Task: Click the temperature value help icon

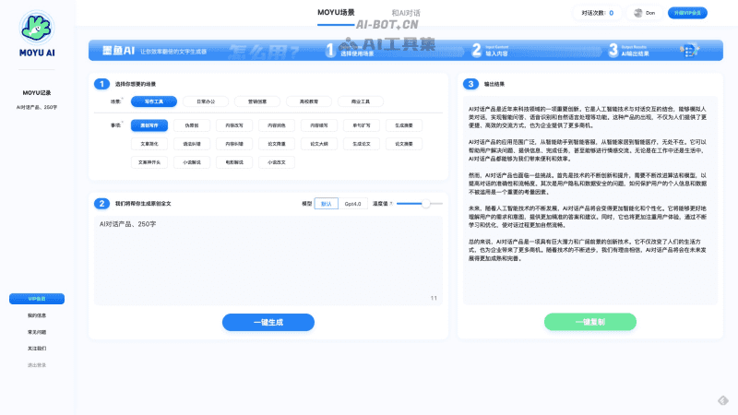Action: (x=392, y=203)
